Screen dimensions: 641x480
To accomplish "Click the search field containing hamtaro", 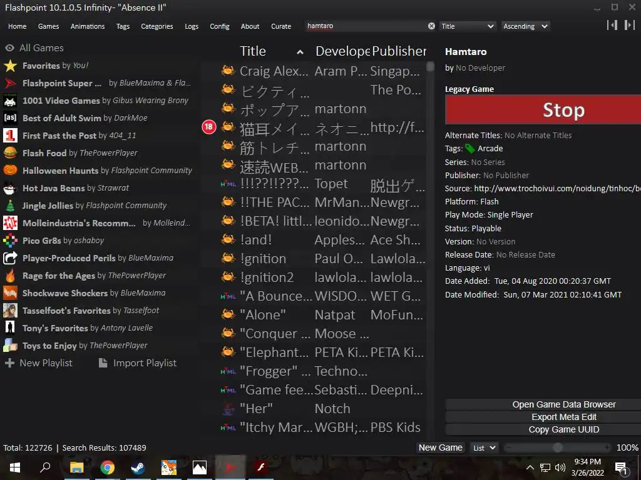I will pyautogui.click(x=366, y=26).
